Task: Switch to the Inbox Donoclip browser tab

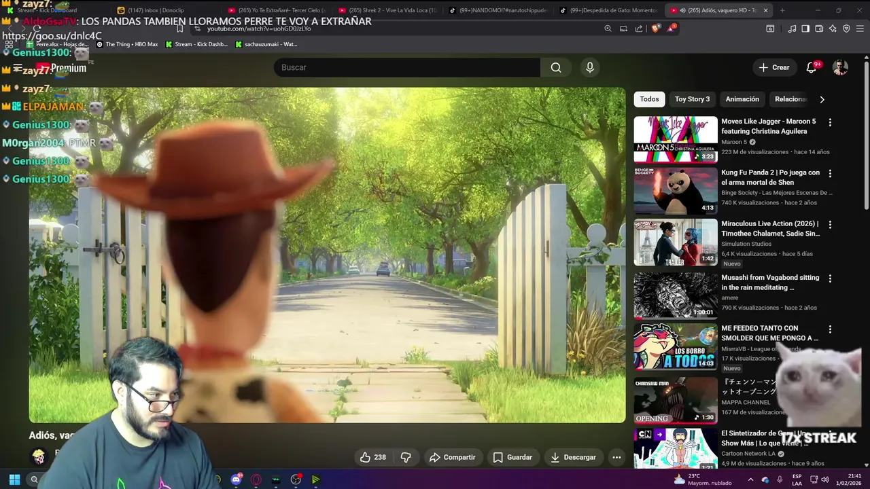Action: (163, 10)
